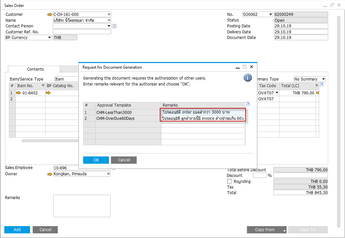Close the Request for Document Generation dialog
345x238 pixels.
pyautogui.click(x=252, y=67)
